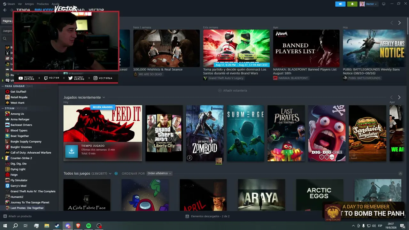
Task: Click the Big Picture mode monitor icon
Action: coord(383,4)
